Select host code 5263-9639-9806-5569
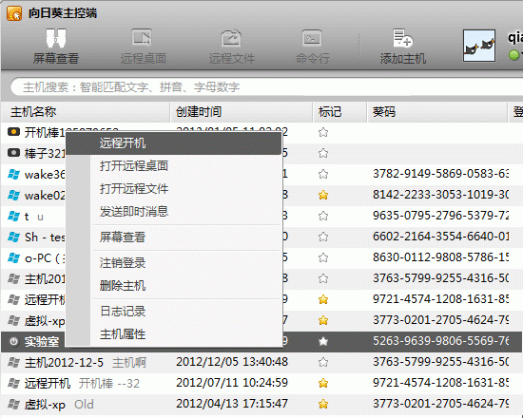This screenshot has width=523, height=418. pyautogui.click(x=440, y=341)
